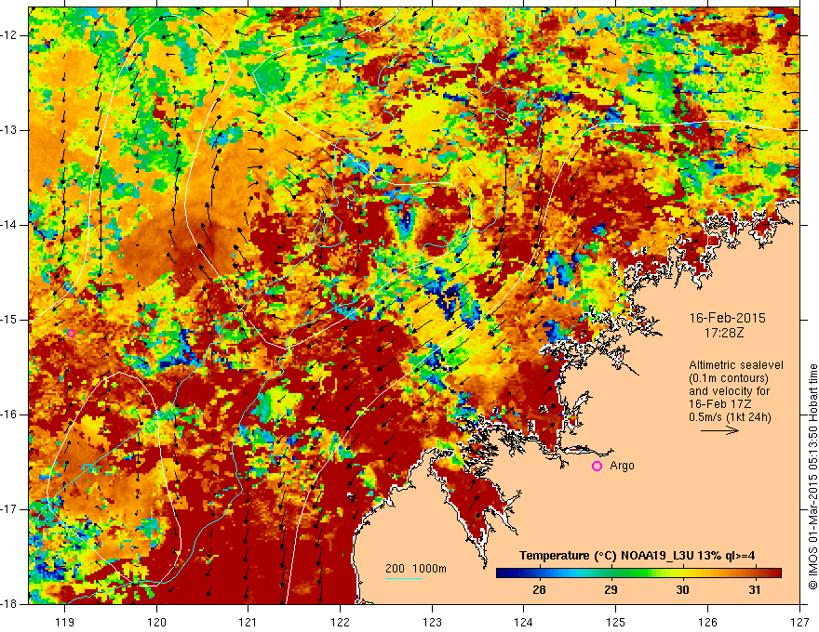Click the '30' colorbar label

point(682,590)
